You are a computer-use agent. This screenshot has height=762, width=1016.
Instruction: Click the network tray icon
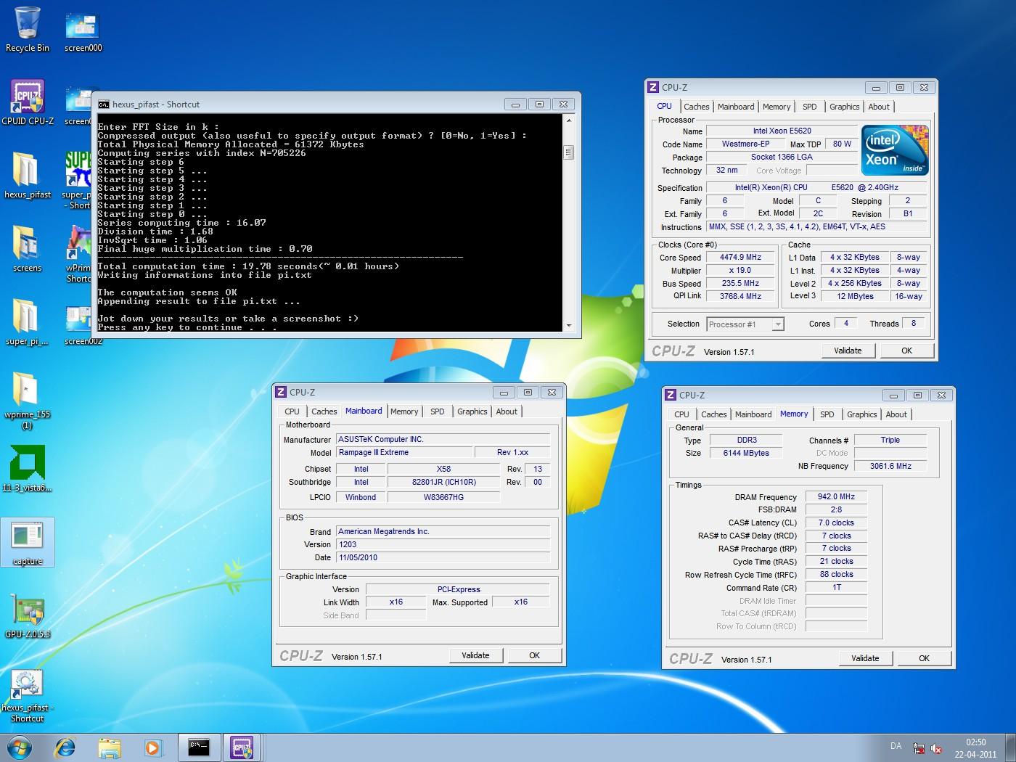pos(919,748)
